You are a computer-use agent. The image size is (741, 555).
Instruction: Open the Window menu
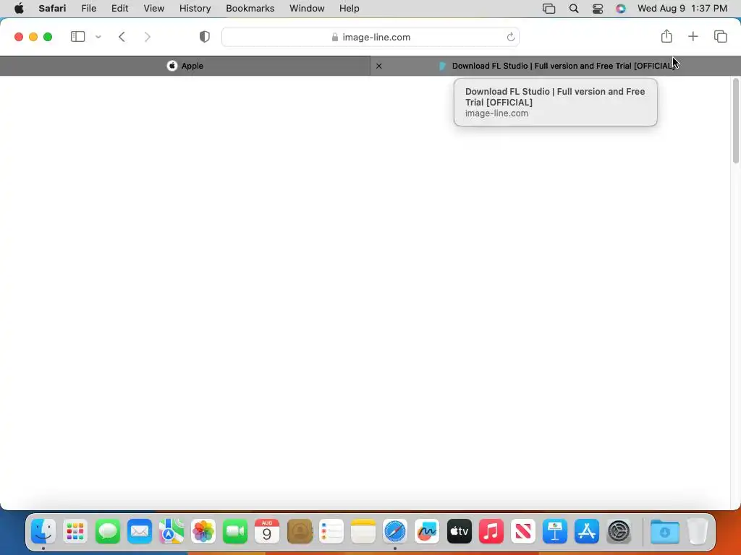click(x=307, y=9)
